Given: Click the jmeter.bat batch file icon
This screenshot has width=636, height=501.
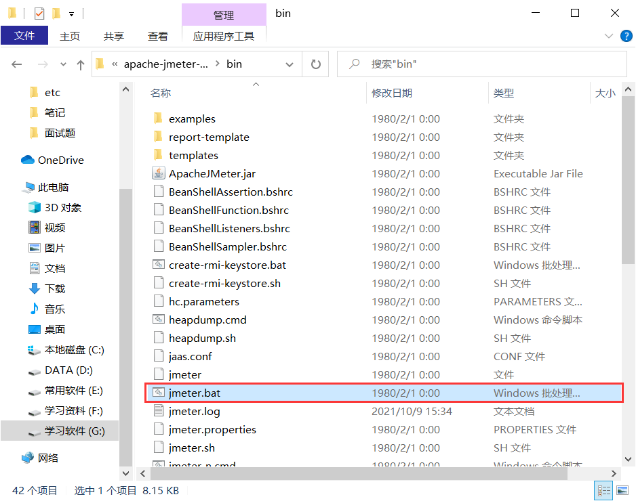Looking at the screenshot, I should coord(158,393).
